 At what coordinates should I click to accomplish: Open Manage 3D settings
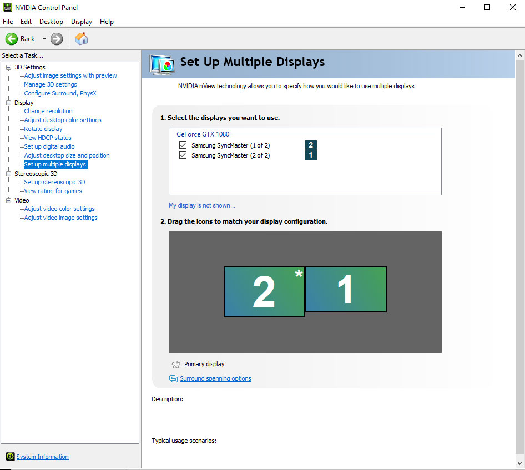pyautogui.click(x=51, y=84)
